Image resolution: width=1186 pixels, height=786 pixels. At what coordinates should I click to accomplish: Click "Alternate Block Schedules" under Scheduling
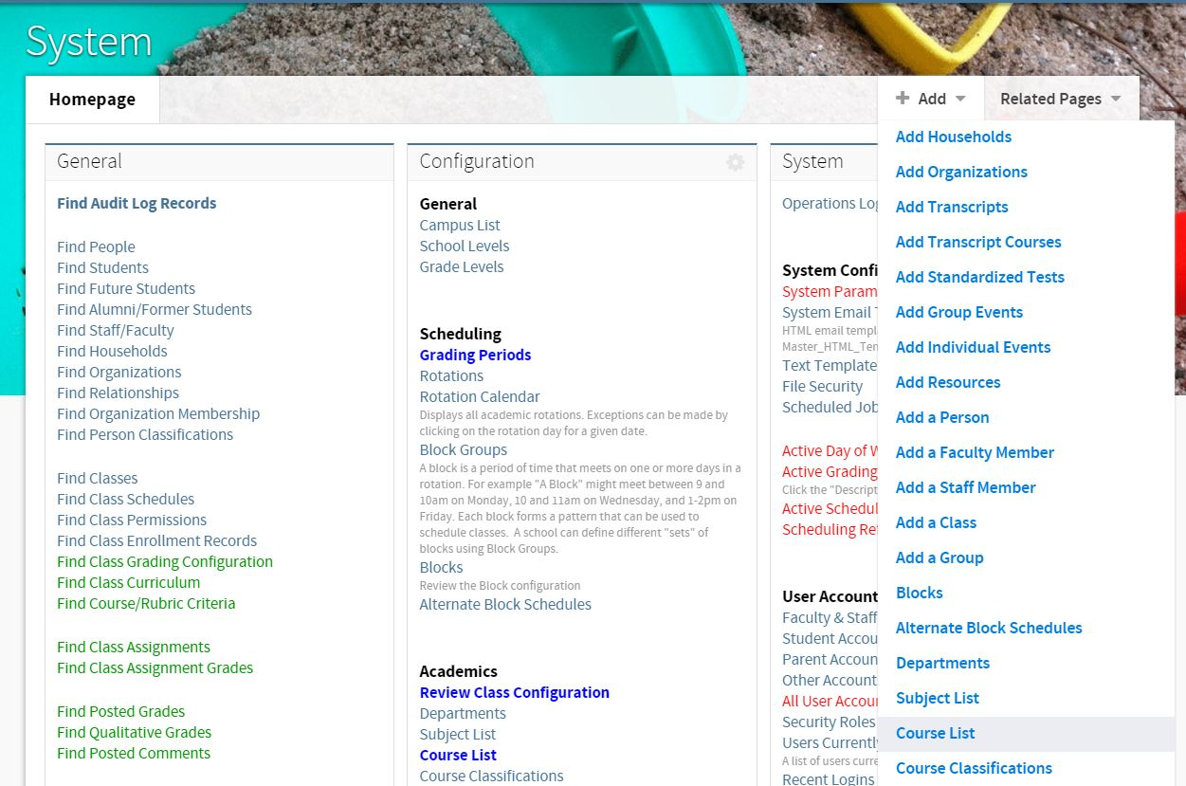tap(505, 604)
